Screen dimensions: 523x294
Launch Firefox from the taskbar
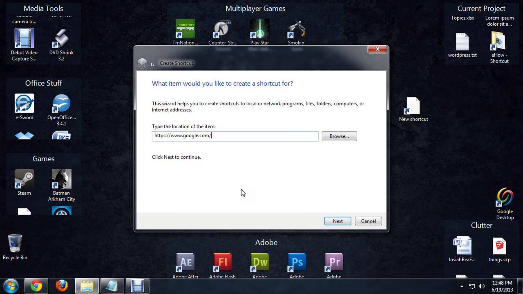click(62, 286)
